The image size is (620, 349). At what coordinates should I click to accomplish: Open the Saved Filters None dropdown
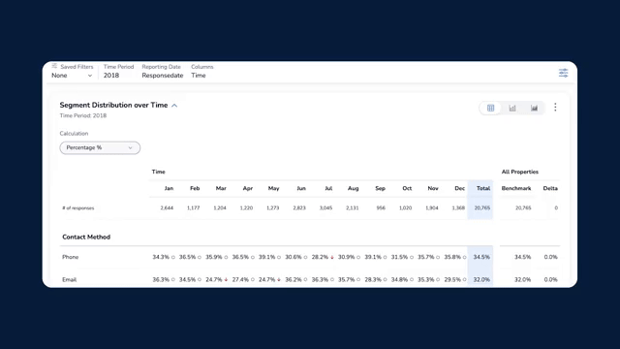click(x=72, y=76)
